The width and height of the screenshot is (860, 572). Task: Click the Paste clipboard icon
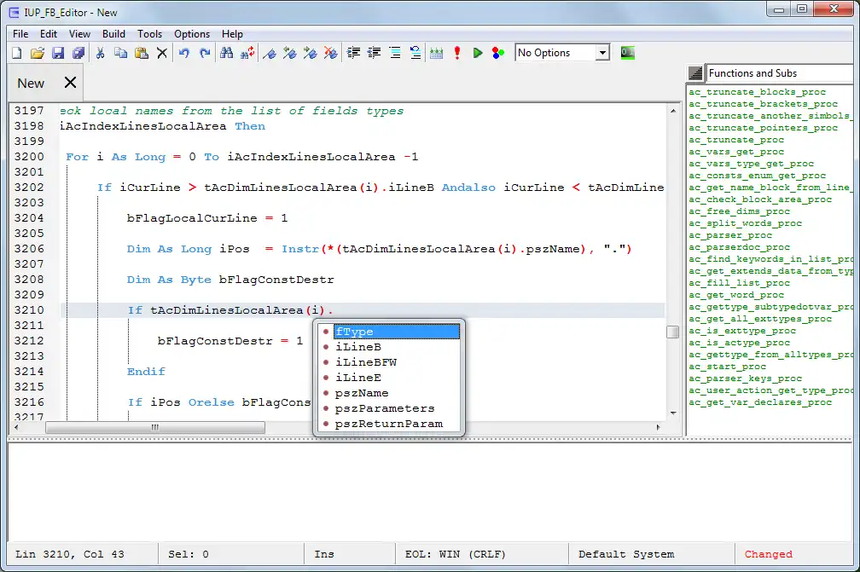coord(142,53)
